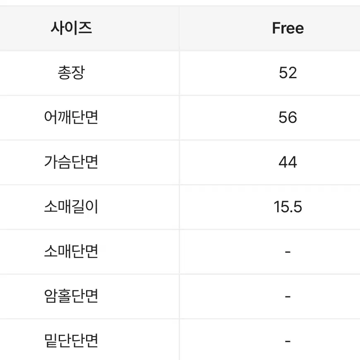Click the 소매길이 value 15.5

pyautogui.click(x=288, y=206)
